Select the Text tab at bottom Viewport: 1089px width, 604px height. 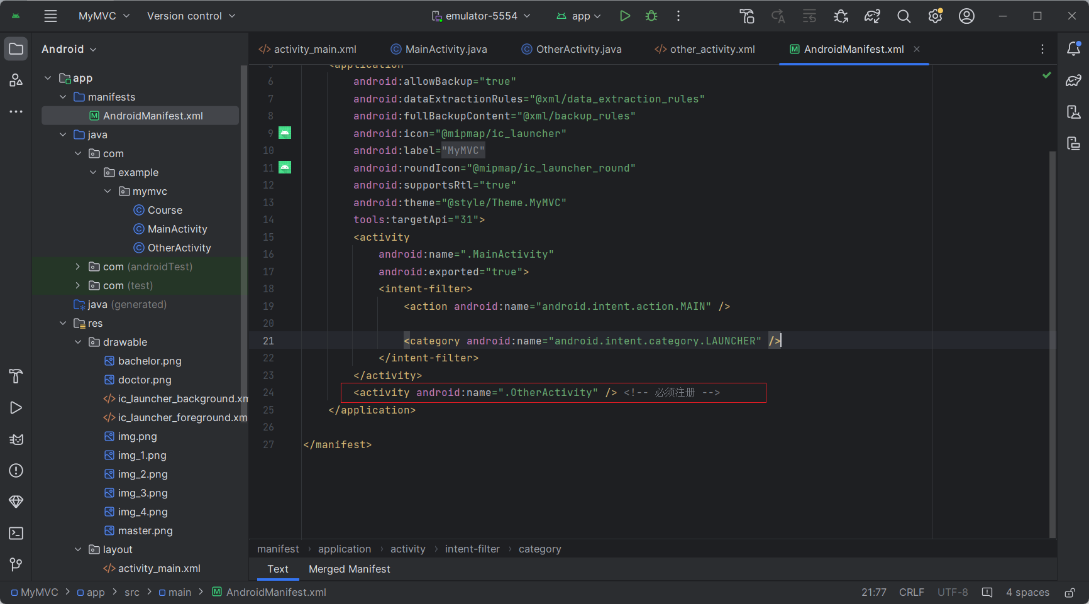278,569
